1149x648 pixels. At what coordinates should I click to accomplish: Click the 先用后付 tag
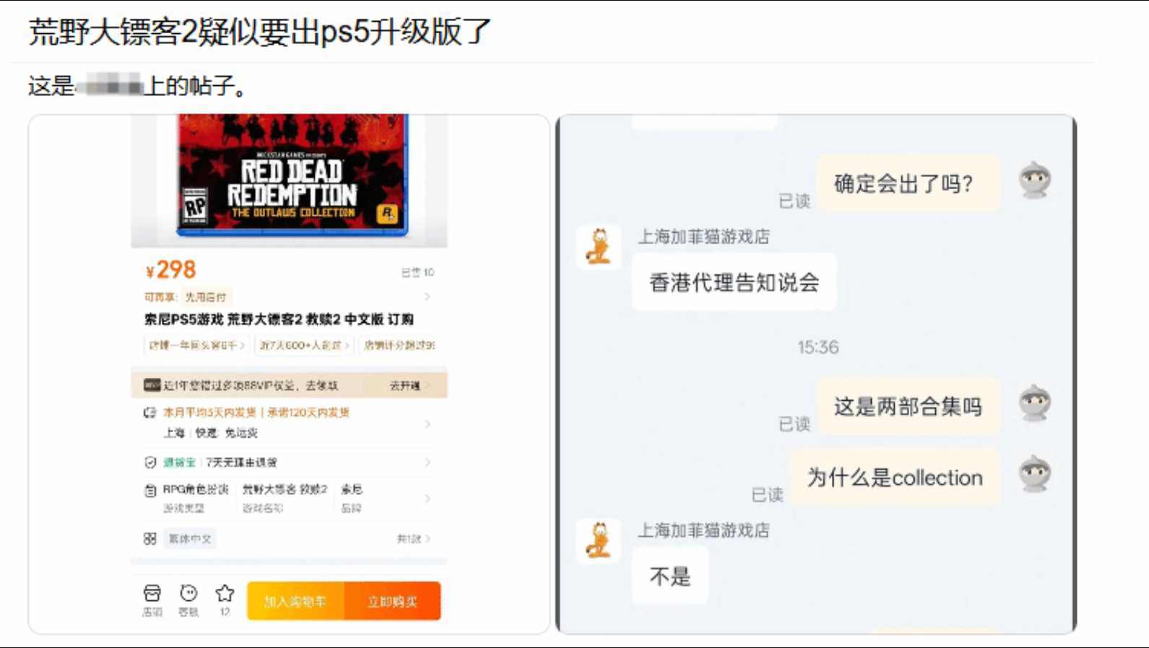[206, 297]
